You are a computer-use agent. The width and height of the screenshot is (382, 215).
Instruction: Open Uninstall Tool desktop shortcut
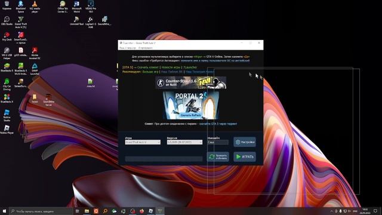coord(76,21)
